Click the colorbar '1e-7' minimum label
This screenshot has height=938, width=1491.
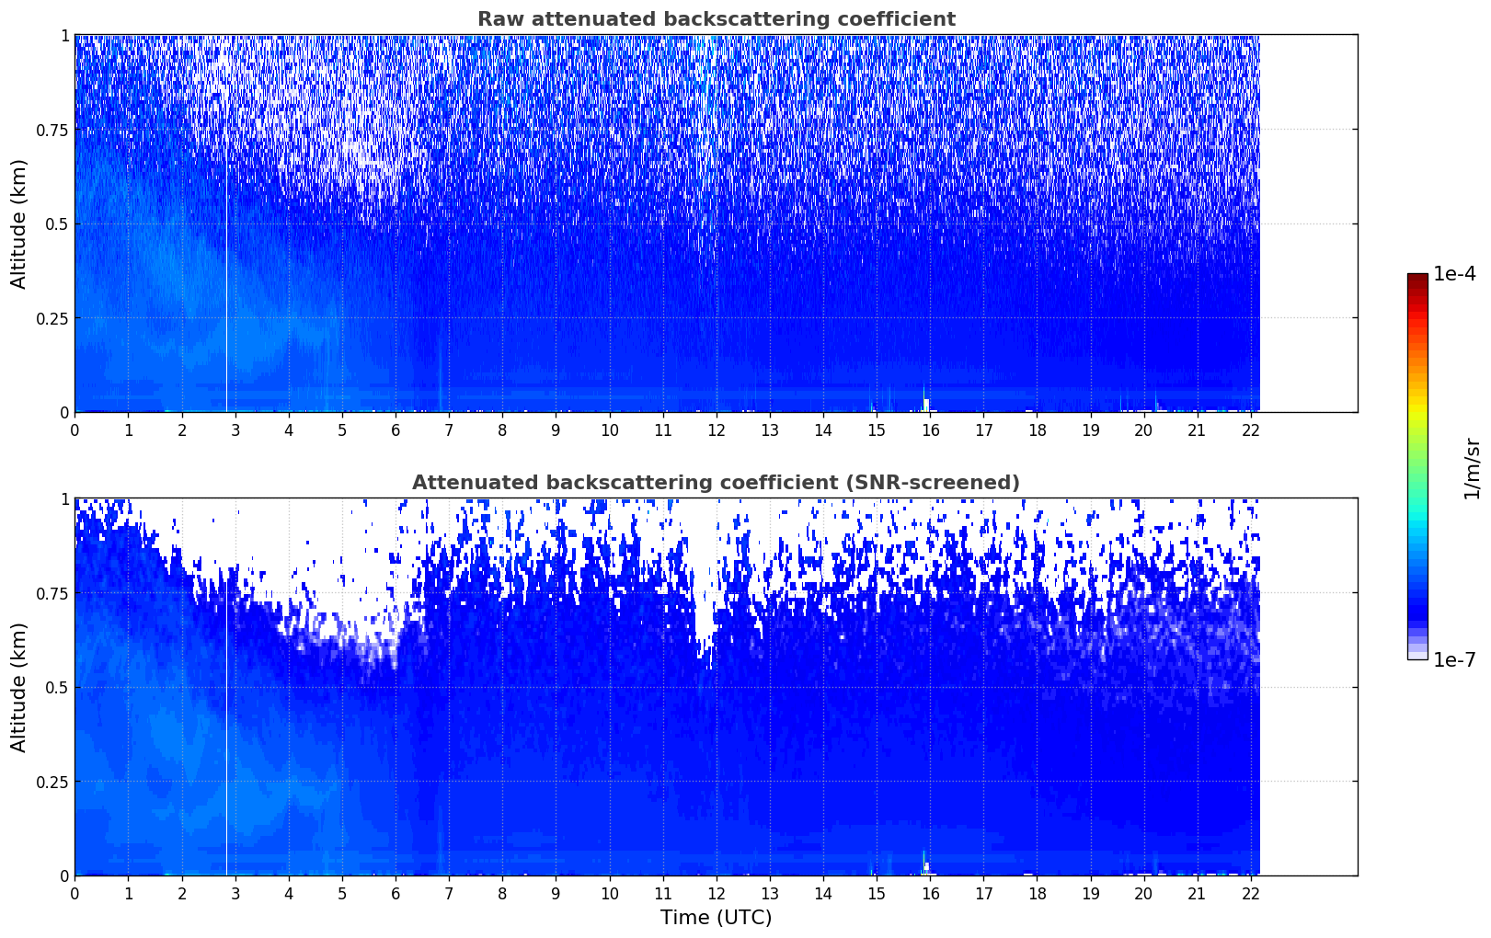coord(1454,659)
